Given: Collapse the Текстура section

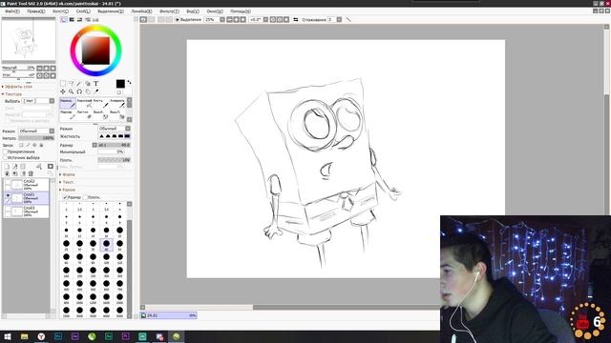Looking at the screenshot, I should click(x=12, y=94).
